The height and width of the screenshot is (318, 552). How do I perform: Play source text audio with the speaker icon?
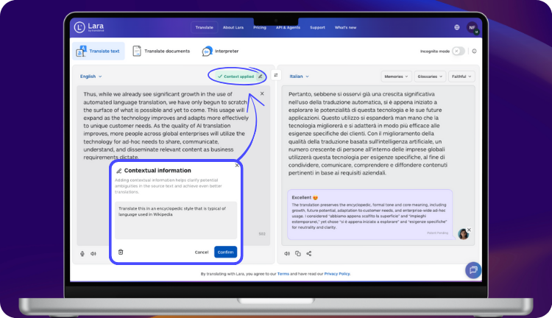tap(93, 253)
